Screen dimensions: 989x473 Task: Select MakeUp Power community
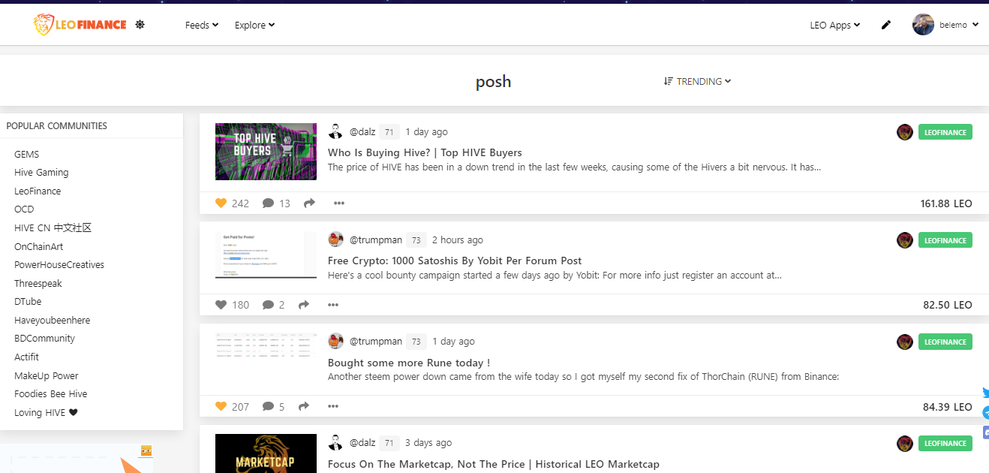pos(46,375)
